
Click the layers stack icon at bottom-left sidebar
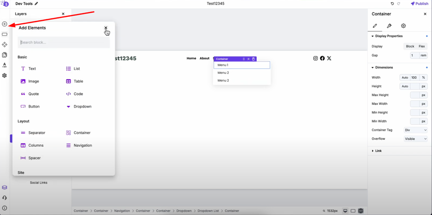pos(4,187)
